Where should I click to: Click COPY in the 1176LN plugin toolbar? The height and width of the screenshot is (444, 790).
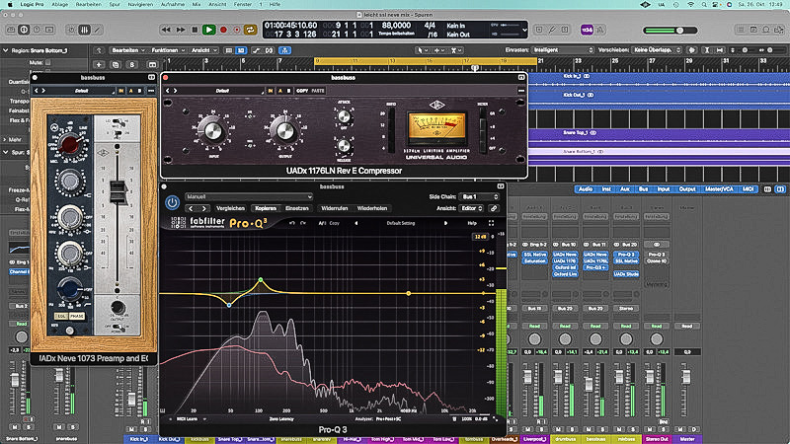tap(302, 91)
